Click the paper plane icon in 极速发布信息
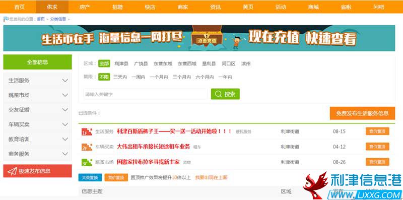Image resolution: width=403 pixels, height=200 pixels. pos(12,171)
